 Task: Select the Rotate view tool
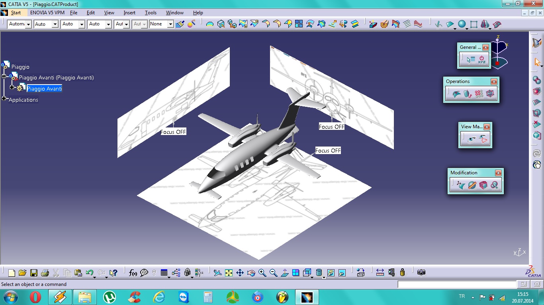pyautogui.click(x=251, y=273)
